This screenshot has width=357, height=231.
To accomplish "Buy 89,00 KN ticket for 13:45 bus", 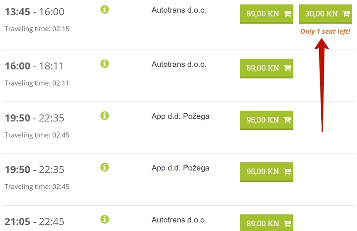I will click(x=266, y=14).
